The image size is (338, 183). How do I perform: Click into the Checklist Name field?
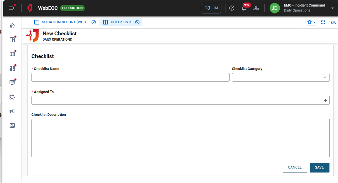pos(130,77)
